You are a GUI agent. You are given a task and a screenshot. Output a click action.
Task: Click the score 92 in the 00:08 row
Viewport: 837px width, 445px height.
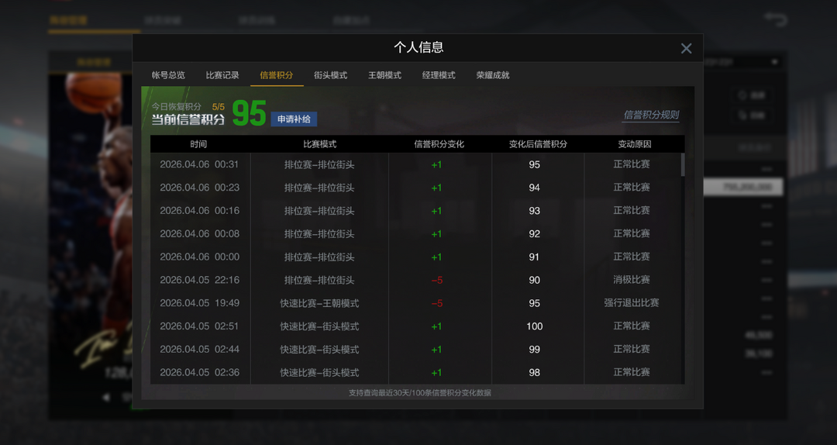pyautogui.click(x=534, y=233)
